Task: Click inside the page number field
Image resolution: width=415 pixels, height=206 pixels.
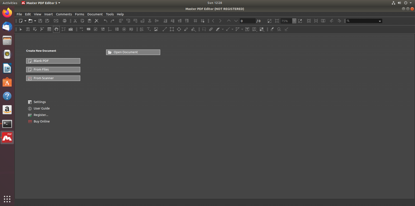Action: tap(247, 21)
